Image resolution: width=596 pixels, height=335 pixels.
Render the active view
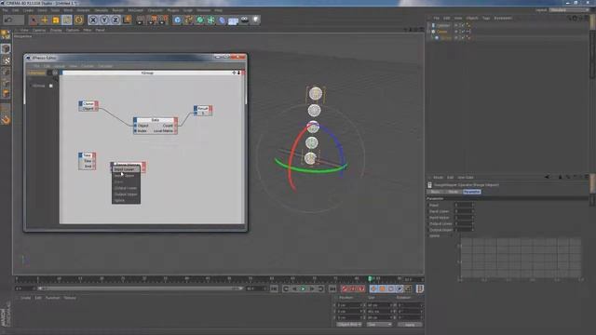click(141, 20)
